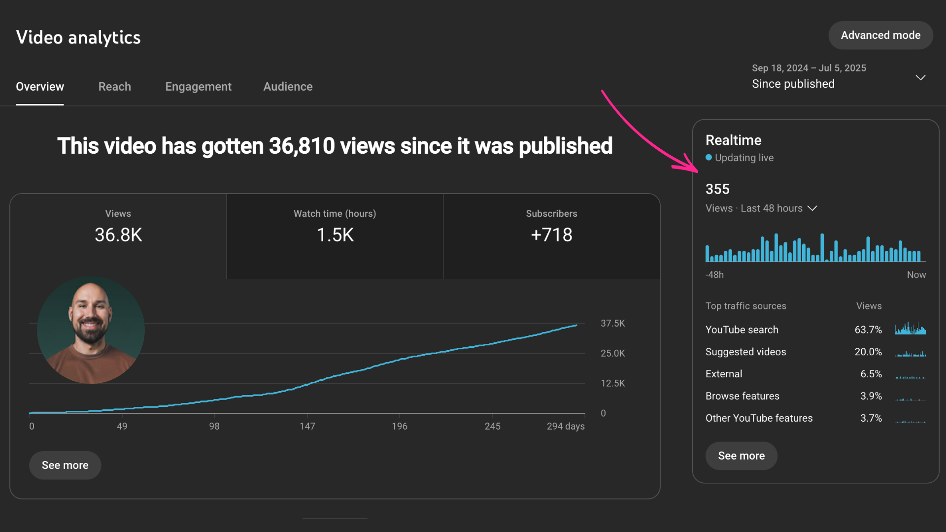This screenshot has width=946, height=532.
Task: Expand the Last 48 hours dropdown arrow
Action: click(x=812, y=208)
